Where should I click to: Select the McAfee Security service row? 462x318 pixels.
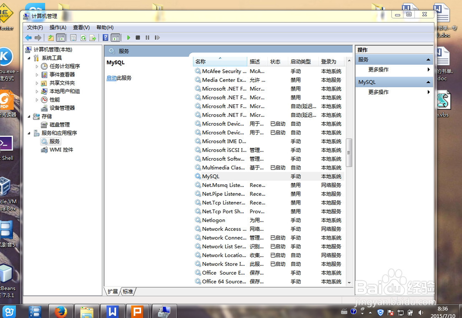268,71
